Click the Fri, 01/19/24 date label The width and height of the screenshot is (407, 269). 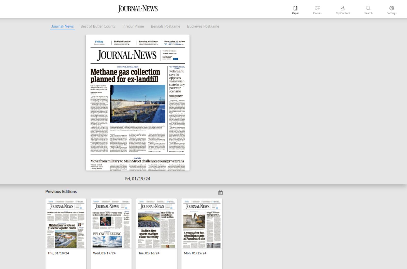click(138, 179)
